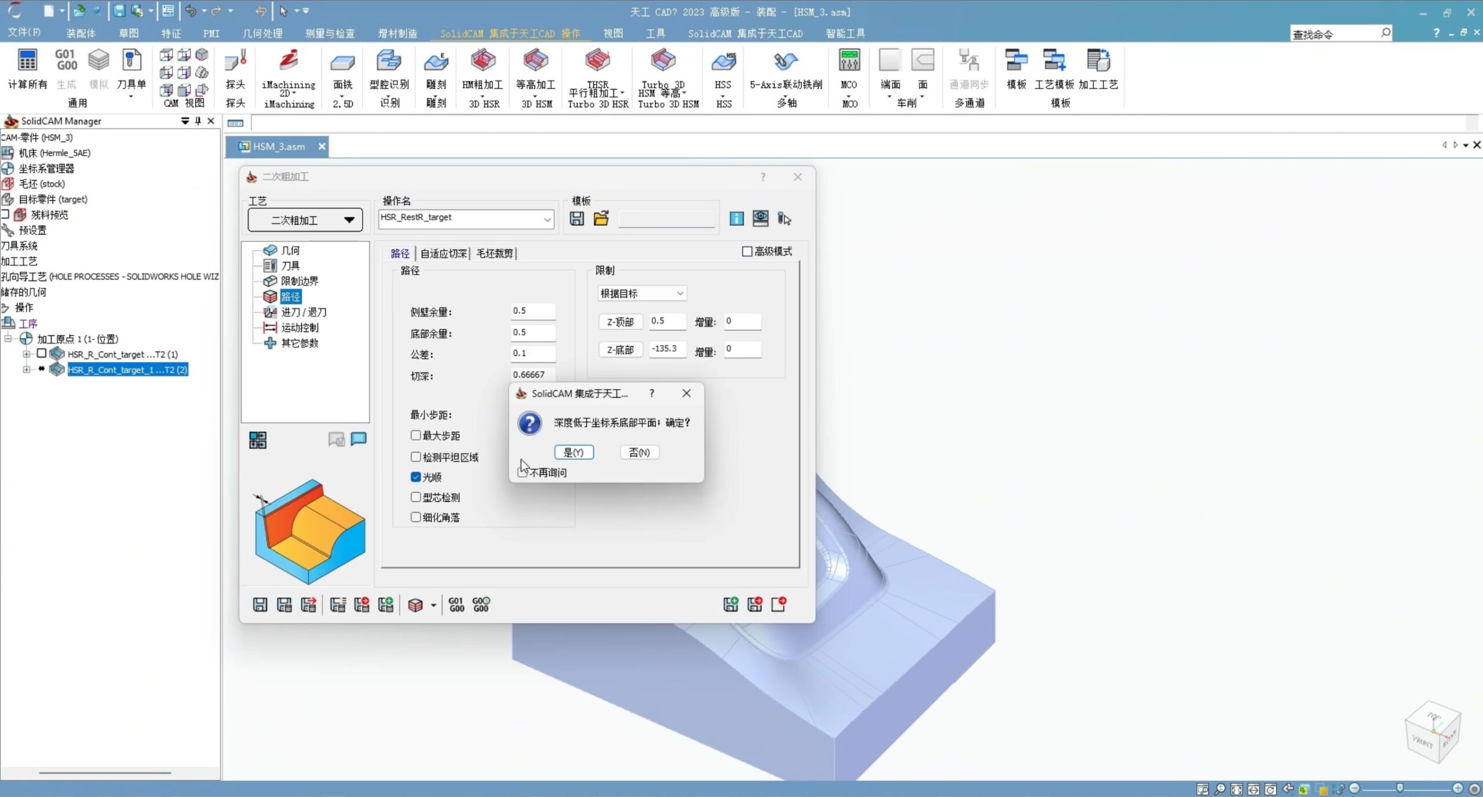Click the 计算所有 calculator icon

(27, 60)
